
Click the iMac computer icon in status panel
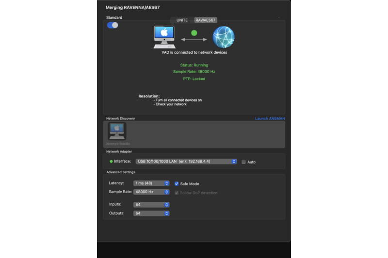pyautogui.click(x=164, y=37)
